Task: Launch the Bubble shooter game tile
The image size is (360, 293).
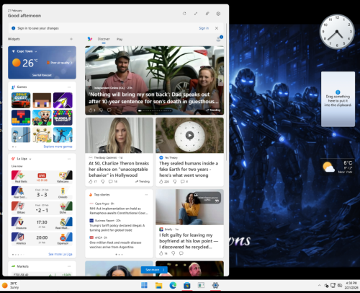Action: click(63, 118)
